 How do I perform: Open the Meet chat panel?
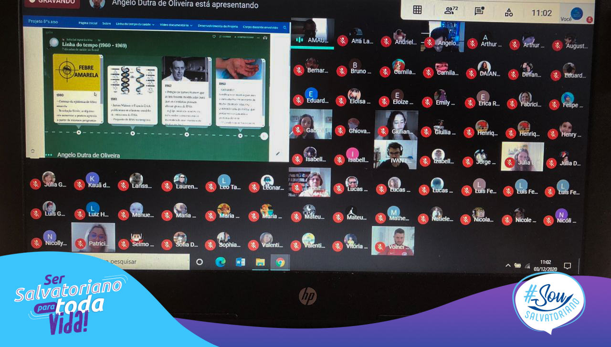[x=479, y=11]
